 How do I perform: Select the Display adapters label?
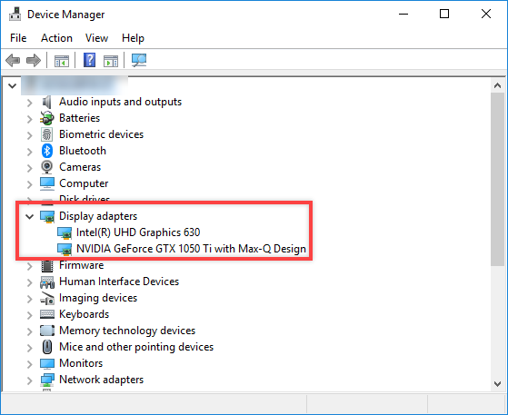click(x=98, y=216)
